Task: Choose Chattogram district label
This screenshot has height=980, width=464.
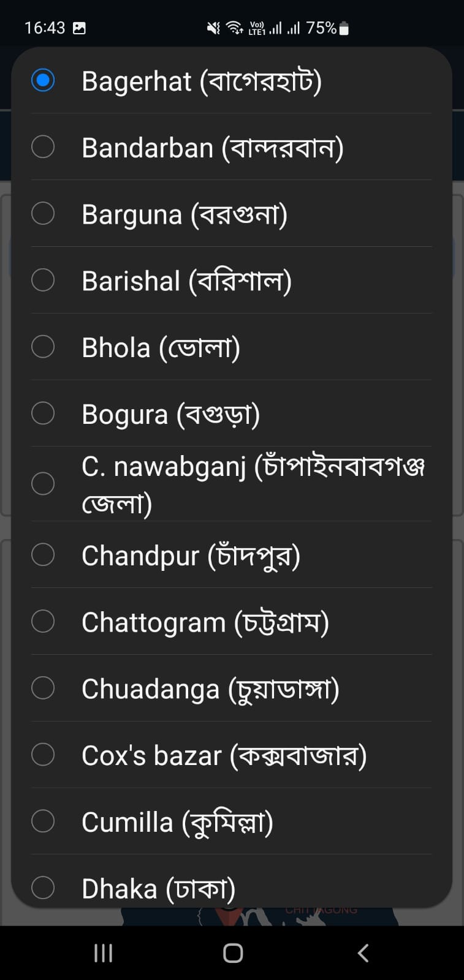Action: pos(205,622)
